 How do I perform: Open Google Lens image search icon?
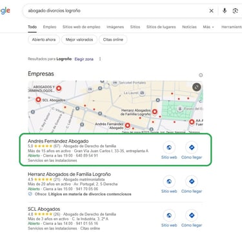pos(236,11)
